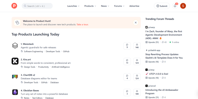Open the Obsidian Bases product title

[30, 90]
